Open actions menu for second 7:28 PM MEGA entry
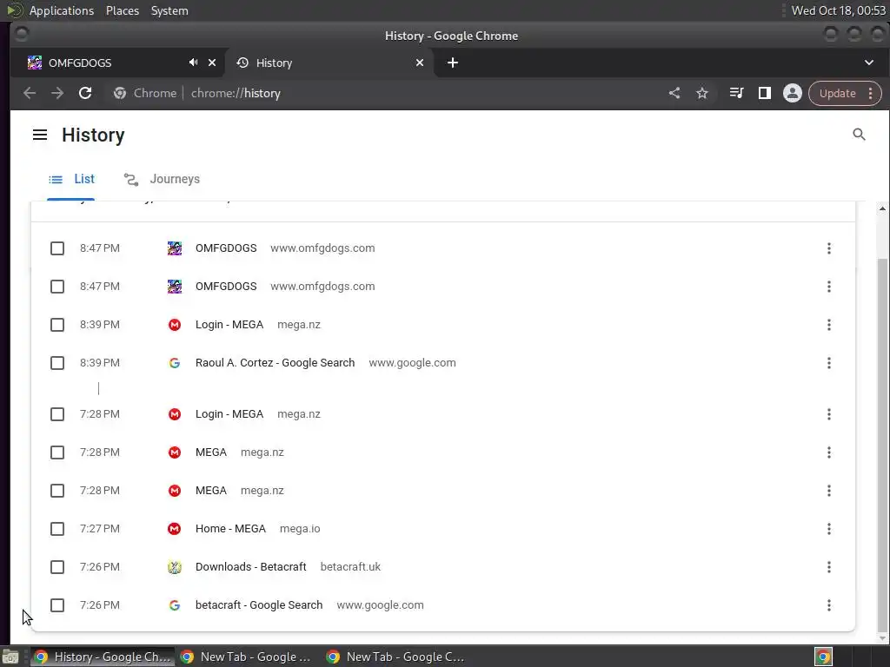 [828, 491]
